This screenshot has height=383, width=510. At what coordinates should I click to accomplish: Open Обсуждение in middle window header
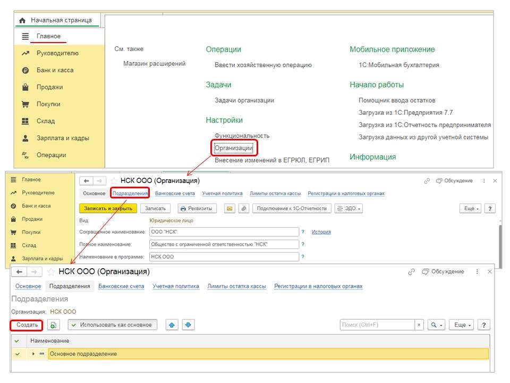(454, 181)
